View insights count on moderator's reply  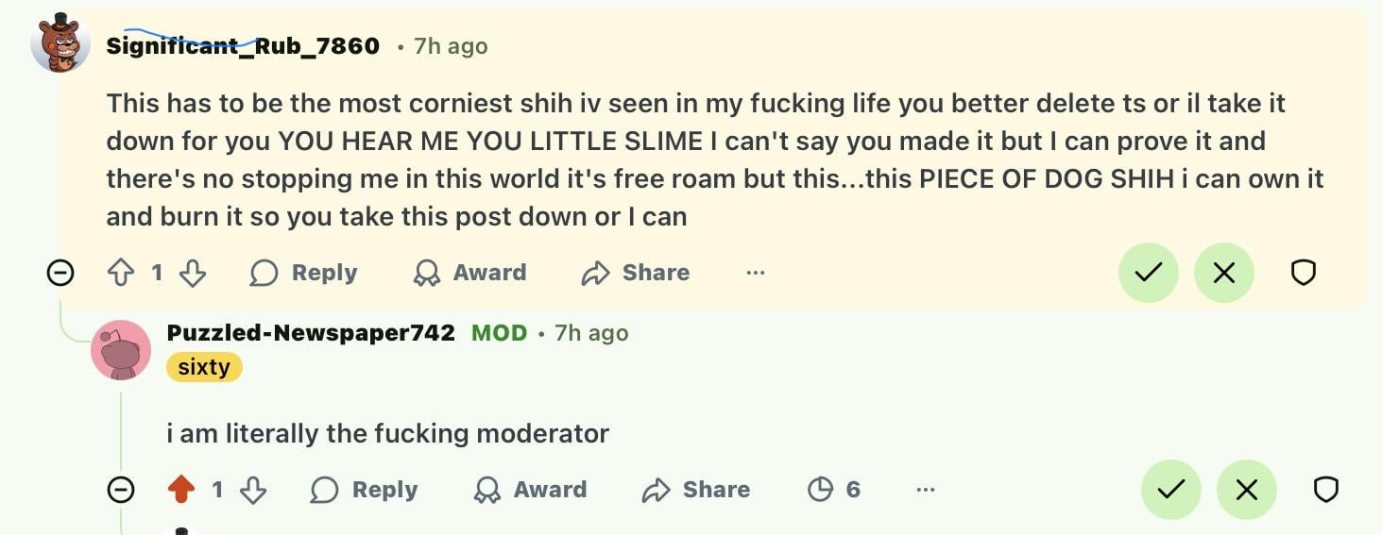coord(834,490)
